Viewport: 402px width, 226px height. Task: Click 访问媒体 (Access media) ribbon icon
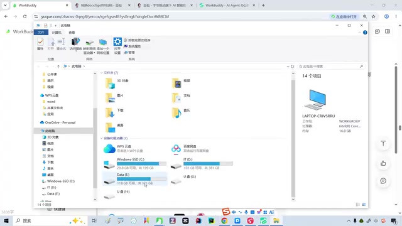(x=75, y=44)
